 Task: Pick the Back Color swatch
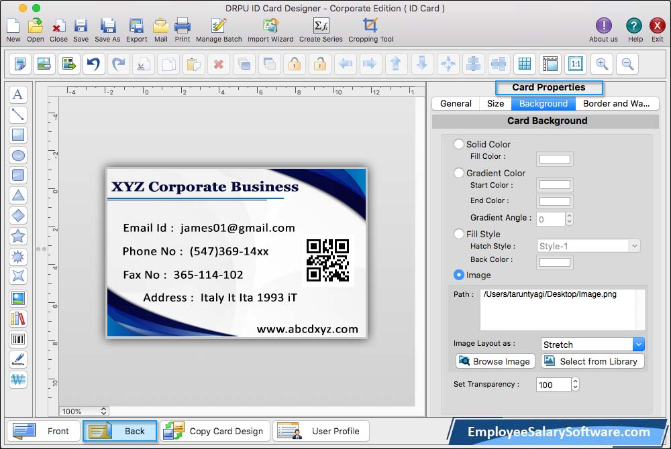[555, 262]
